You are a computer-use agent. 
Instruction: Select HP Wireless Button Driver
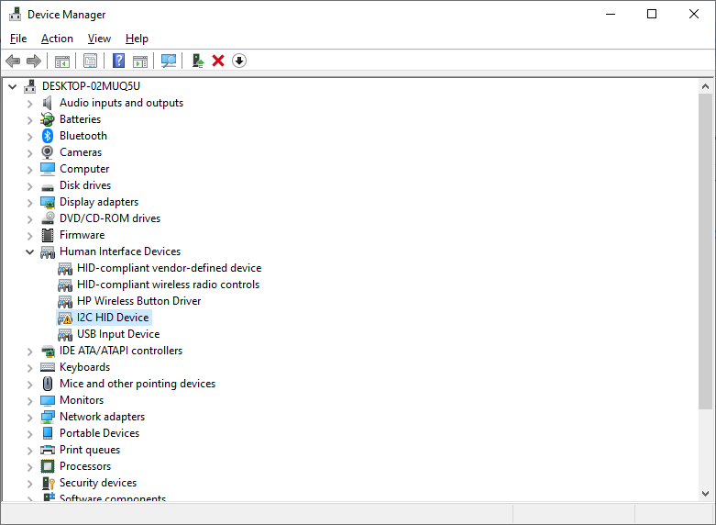138,301
